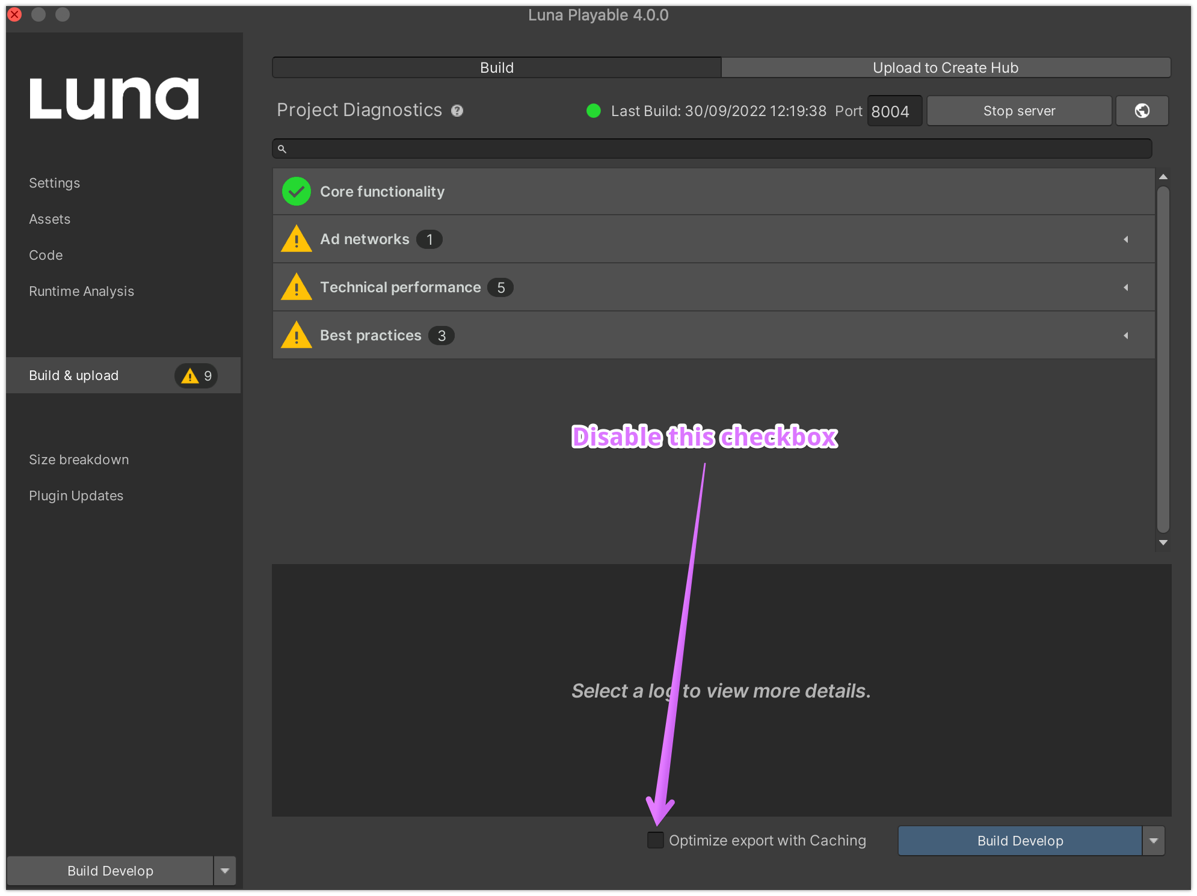
Task: Open Plugin Updates in the sidebar
Action: (x=76, y=496)
